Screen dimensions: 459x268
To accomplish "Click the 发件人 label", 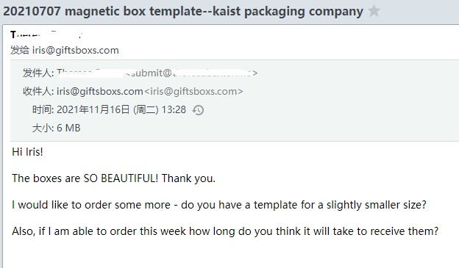I will click(38, 73).
